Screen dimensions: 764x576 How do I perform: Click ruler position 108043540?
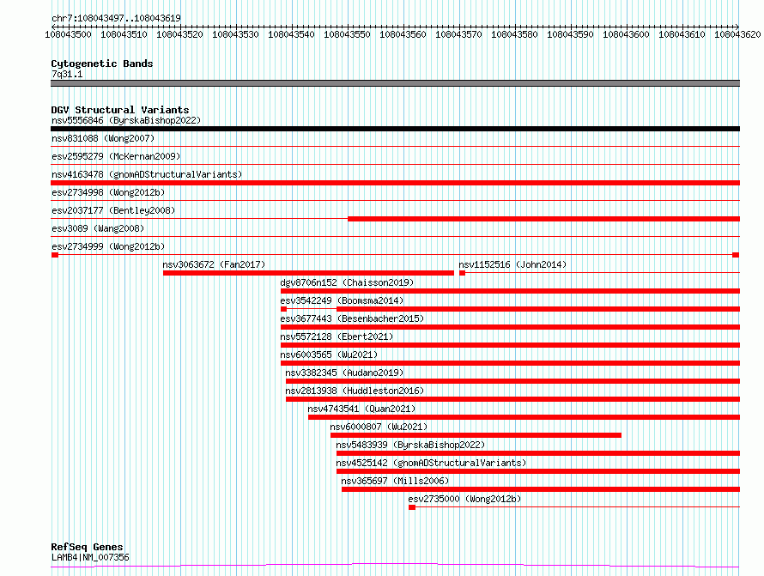[291, 34]
